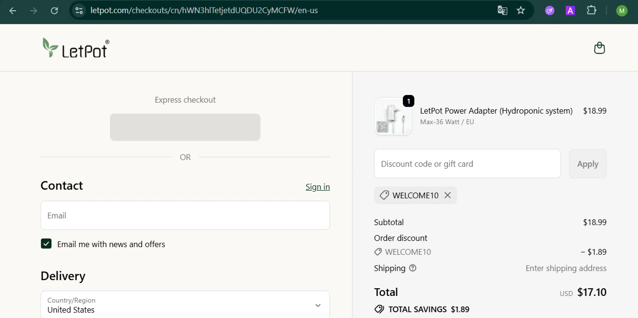
Task: Click the WELCOME10 chip label
Action: (x=416, y=195)
